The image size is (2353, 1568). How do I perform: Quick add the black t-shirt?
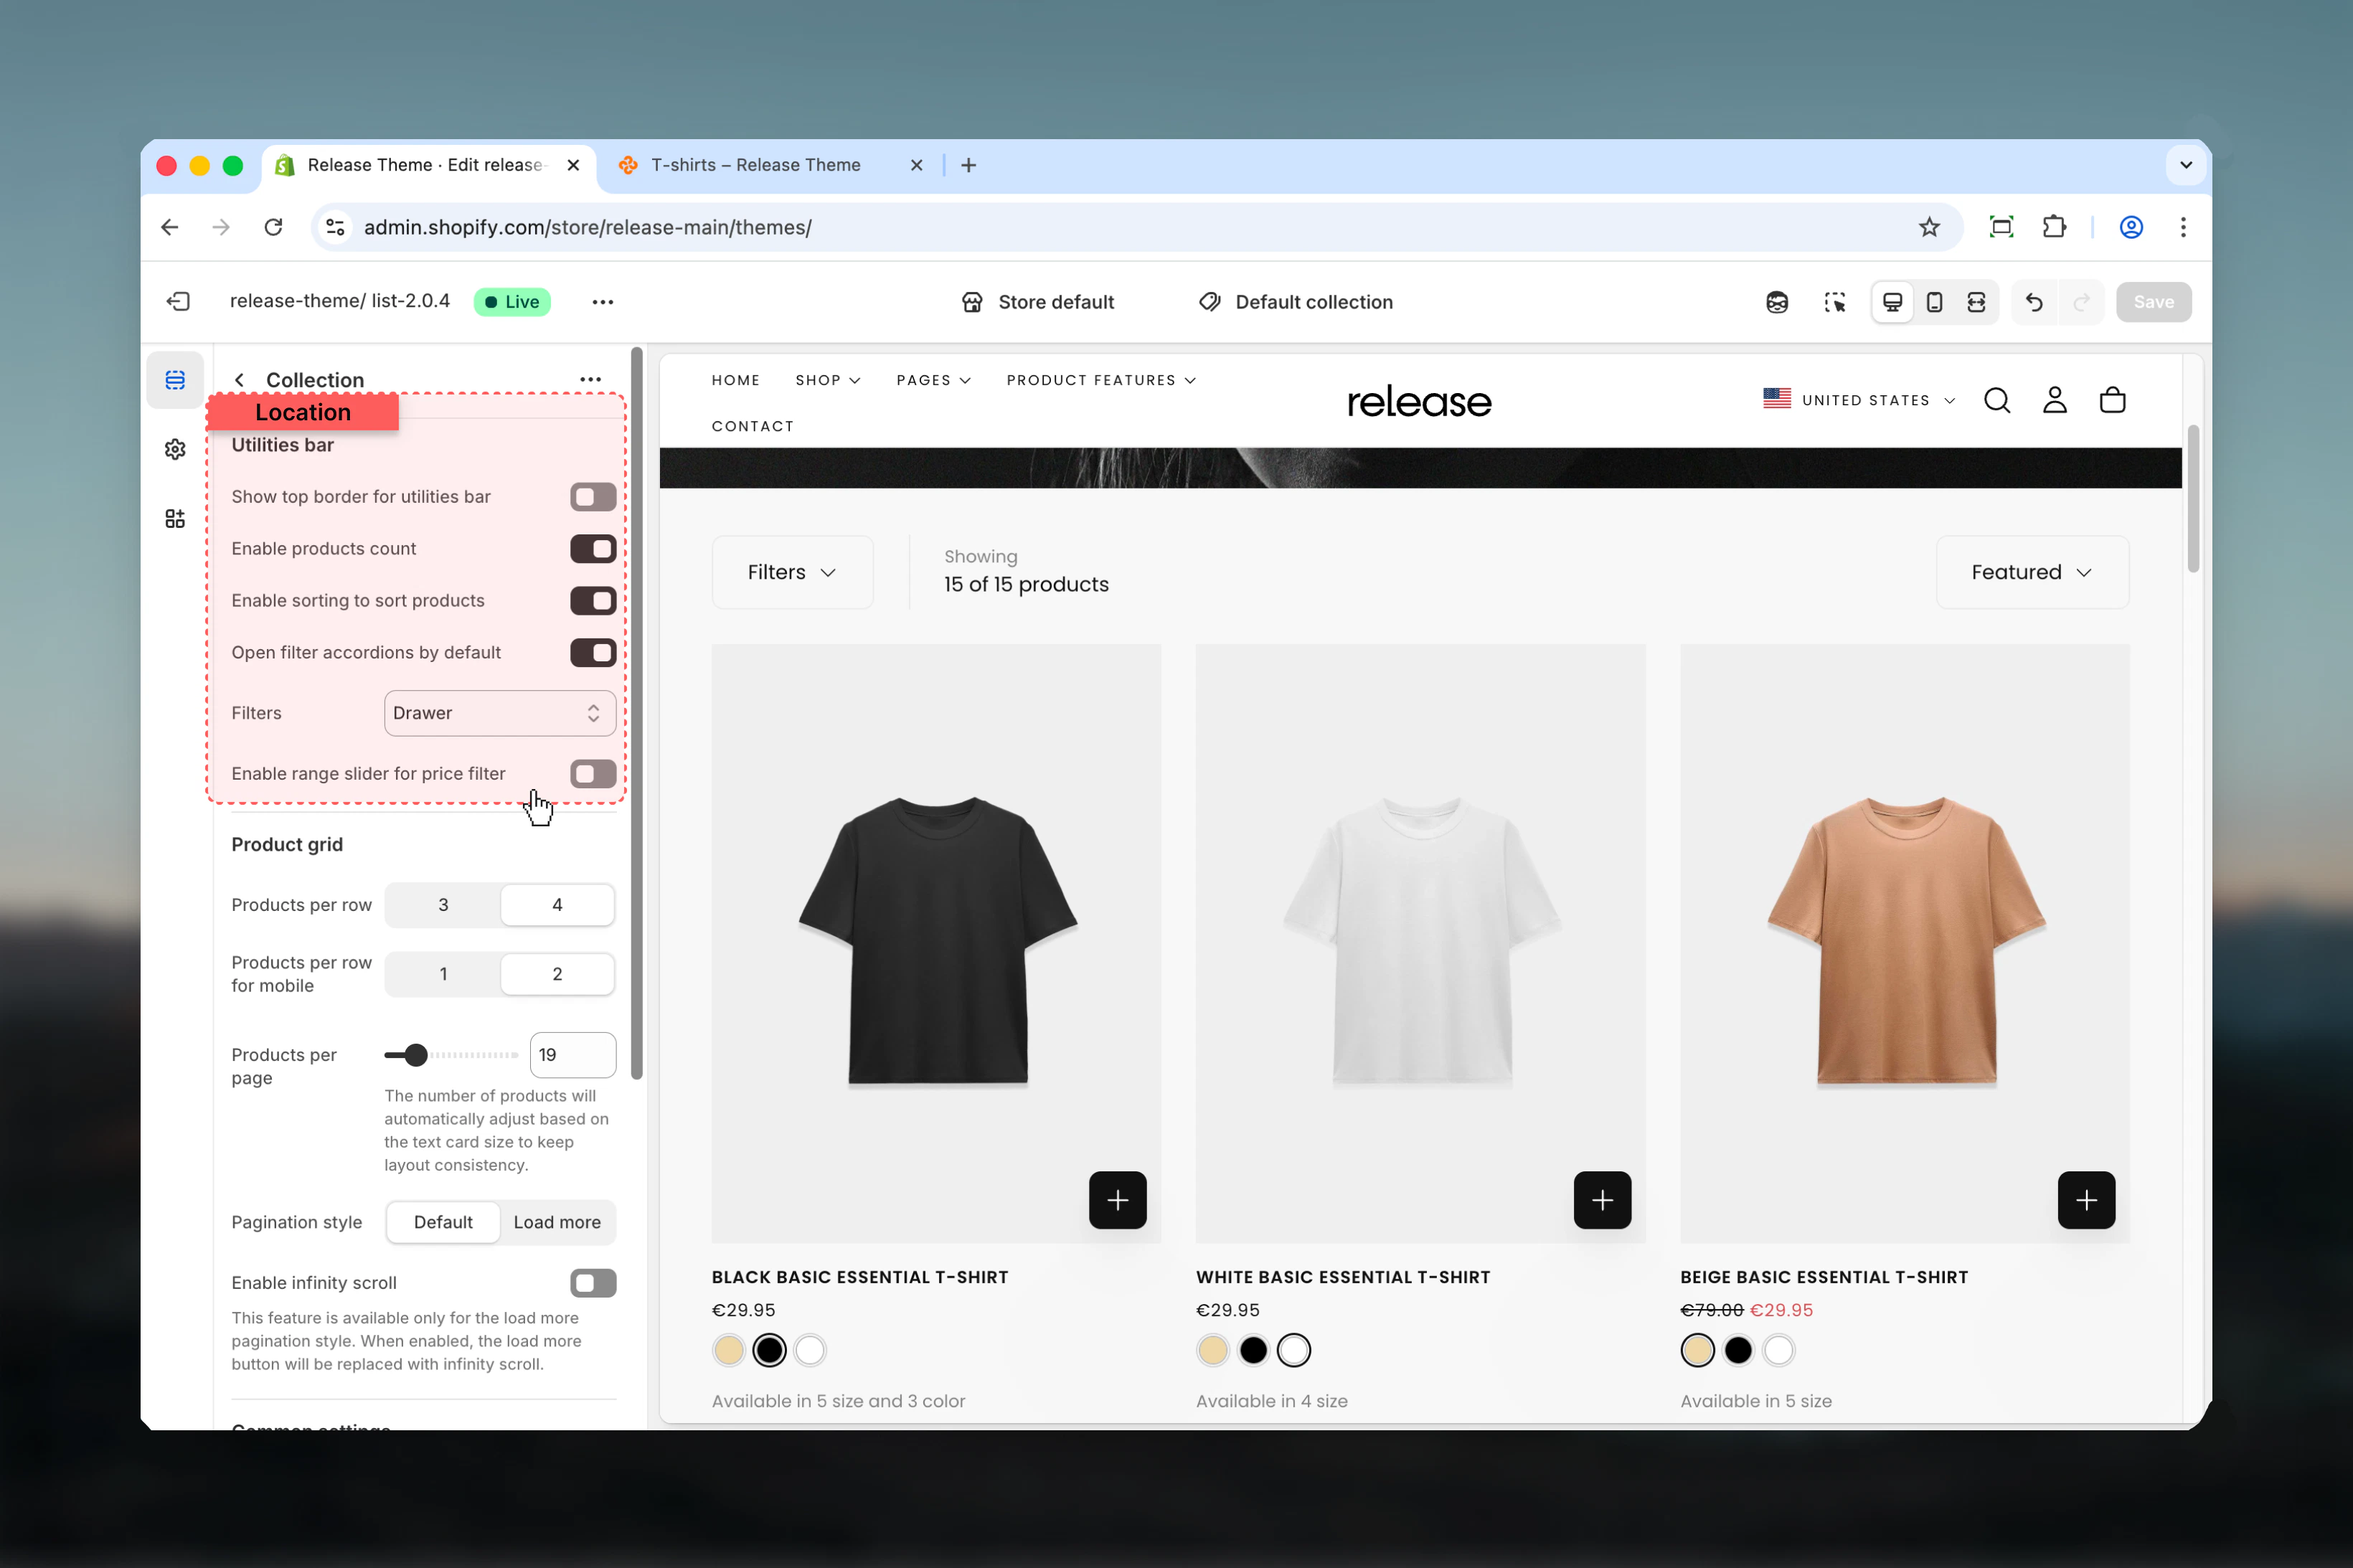pyautogui.click(x=1117, y=1199)
